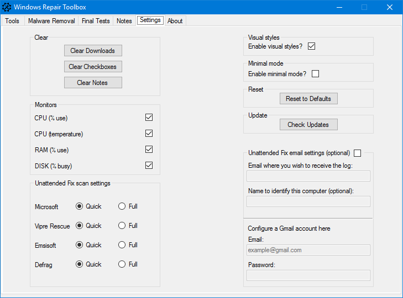The image size is (403, 298).
Task: Click the Windows Repair Toolbox title icon
Action: (x=7, y=7)
